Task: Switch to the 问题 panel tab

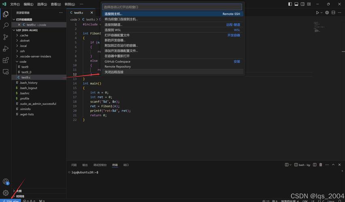Action: pos(74,165)
